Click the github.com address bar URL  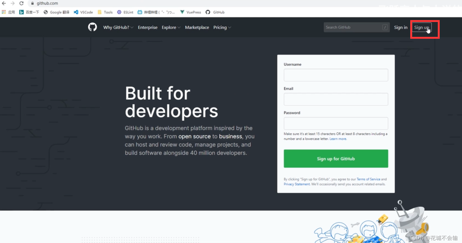pos(47,3)
